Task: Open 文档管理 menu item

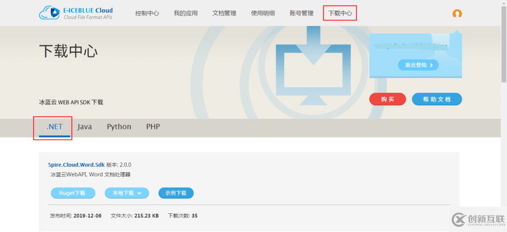Action: 224,13
